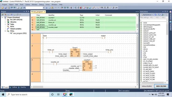Open the Object menu
172x97 pixels.
tap(11, 5)
